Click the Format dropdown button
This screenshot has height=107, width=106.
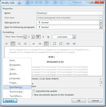(10, 101)
